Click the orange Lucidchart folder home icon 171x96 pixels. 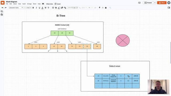[x=3, y=3]
